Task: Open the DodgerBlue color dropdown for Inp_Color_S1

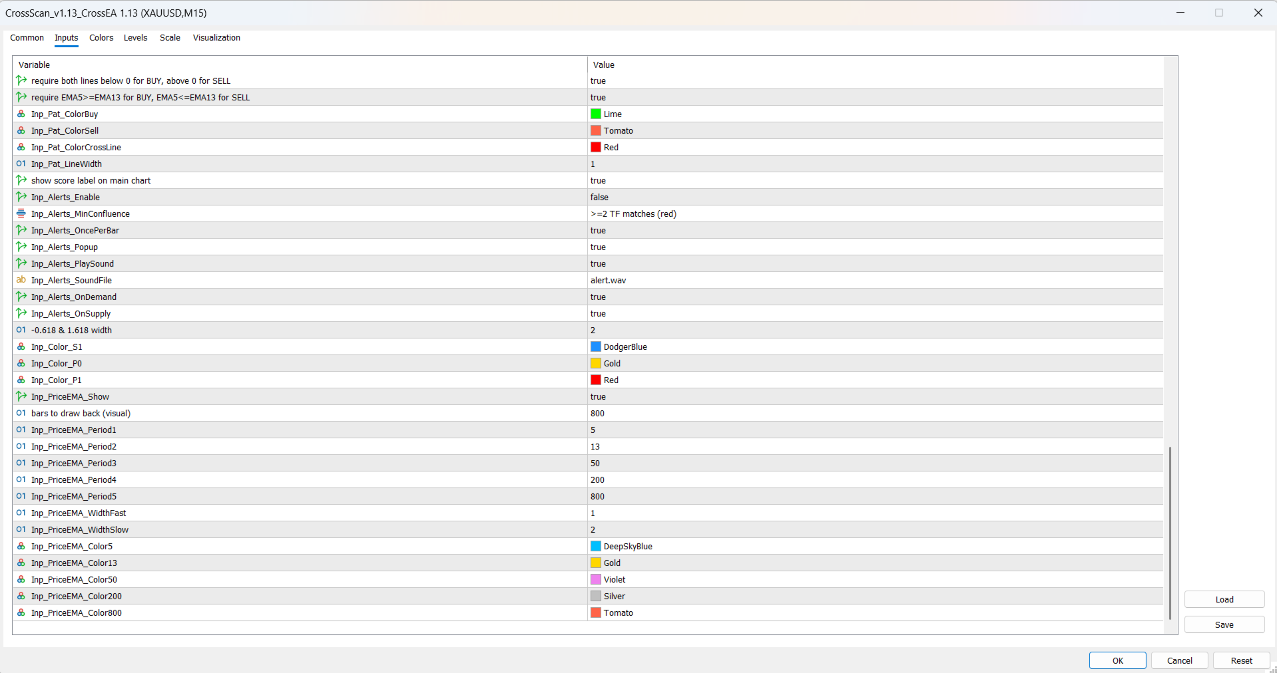Action: pos(875,346)
